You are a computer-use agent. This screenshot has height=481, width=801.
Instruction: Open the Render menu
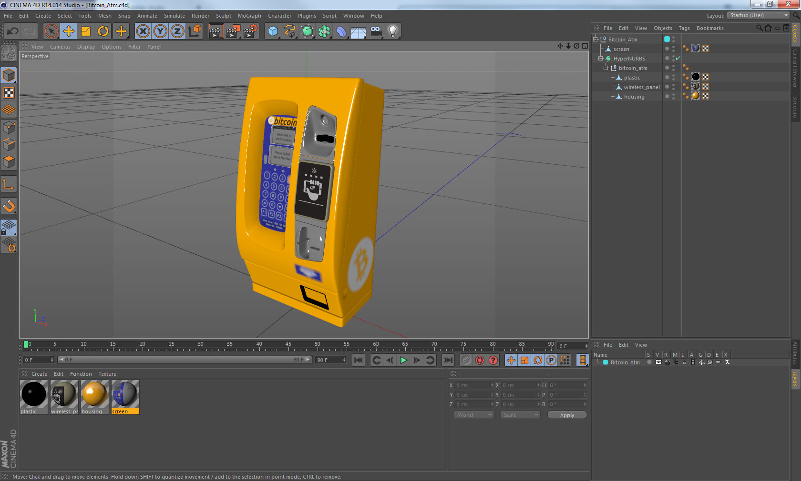coord(200,16)
